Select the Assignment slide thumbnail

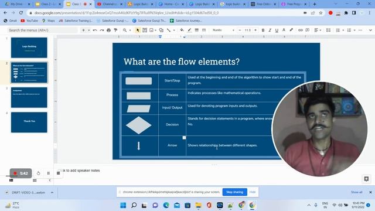tap(29, 97)
